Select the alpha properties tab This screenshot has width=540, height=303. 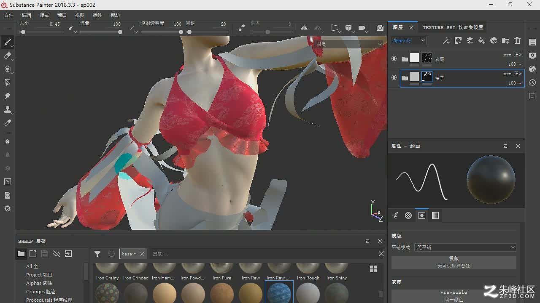[408, 215]
